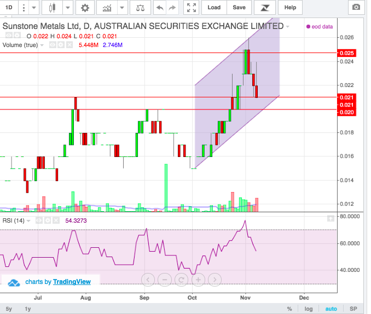Expand chart style dropdown arrow
This screenshot has height=314, width=371.
(68, 8)
